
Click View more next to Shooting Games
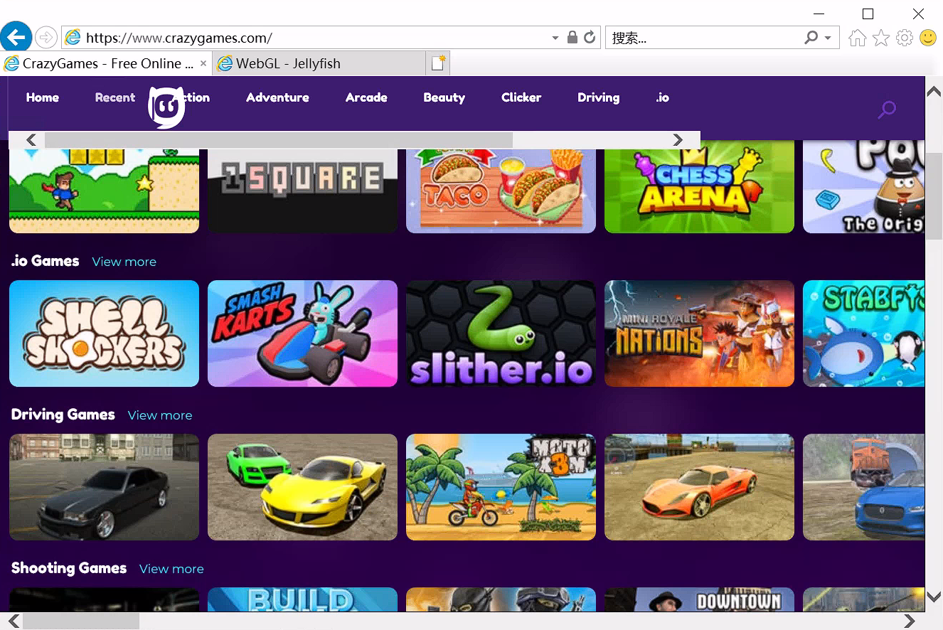click(171, 569)
